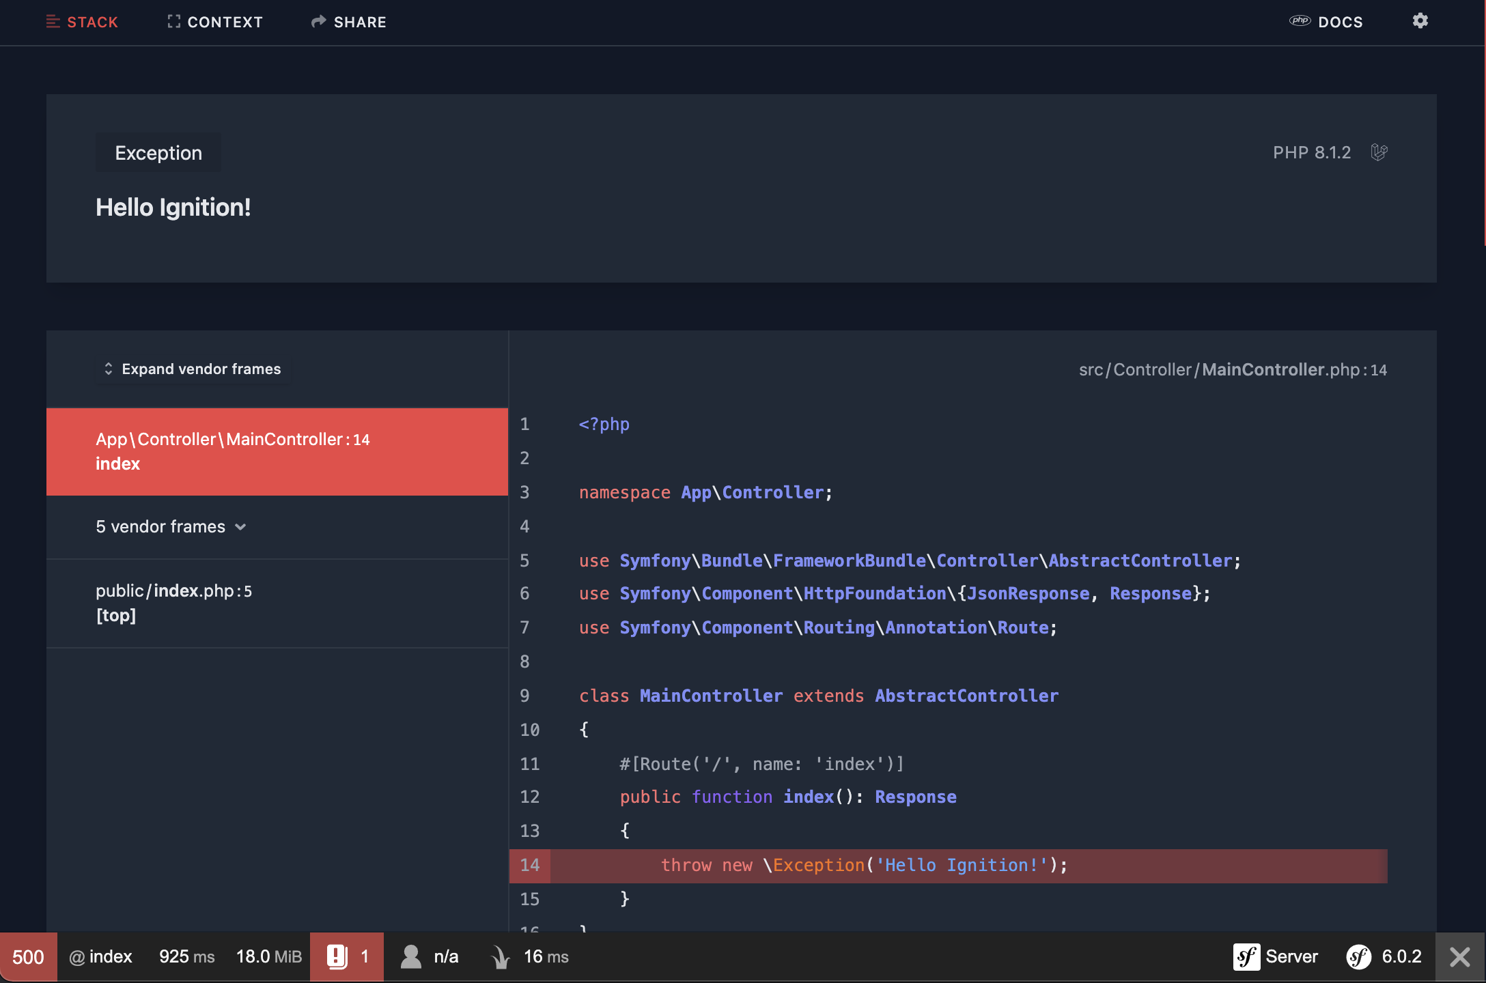Click the Symfony Server icon in toolbar
1486x983 pixels.
coord(1246,956)
